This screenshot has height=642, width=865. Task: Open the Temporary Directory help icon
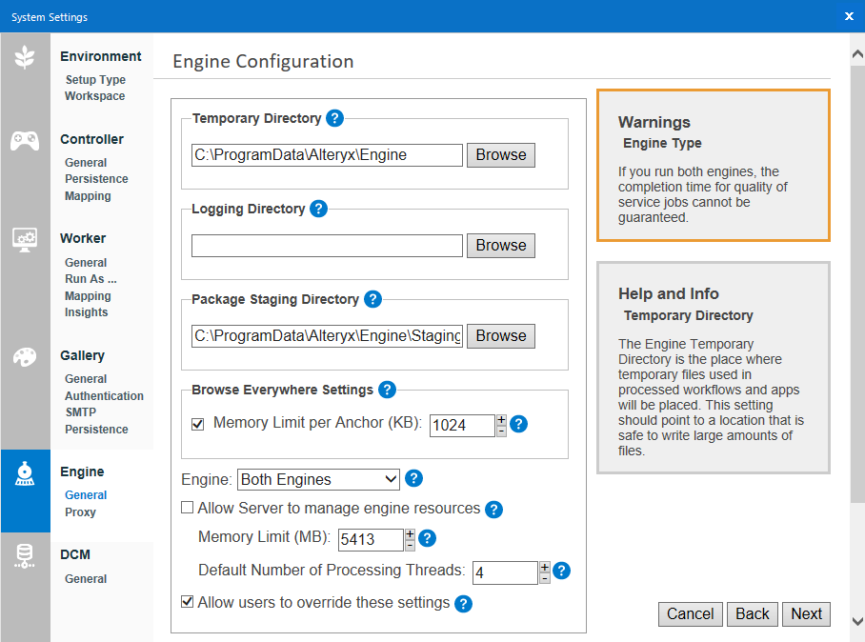(x=334, y=118)
